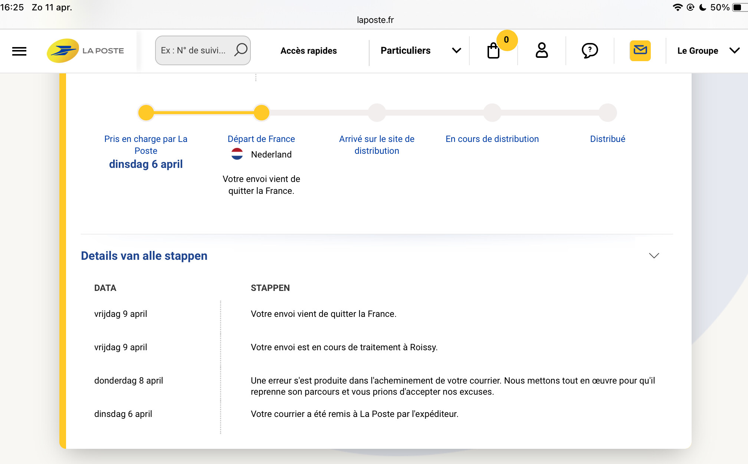Expand the Le Groupe dropdown
Image resolution: width=748 pixels, height=464 pixels.
(x=708, y=51)
